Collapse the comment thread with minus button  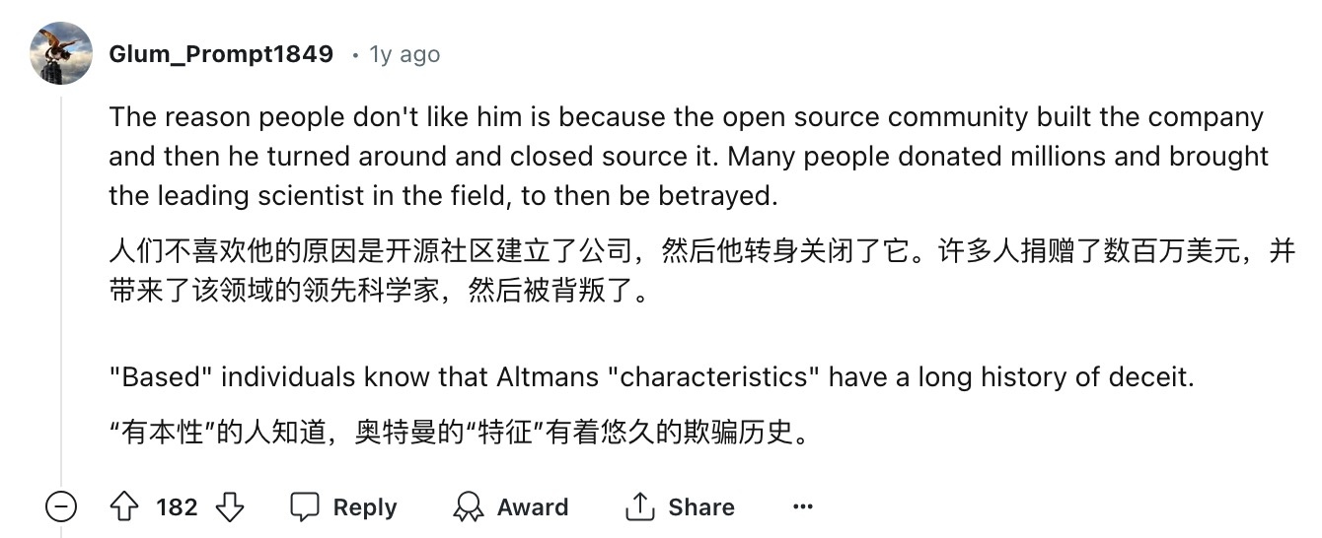click(61, 507)
